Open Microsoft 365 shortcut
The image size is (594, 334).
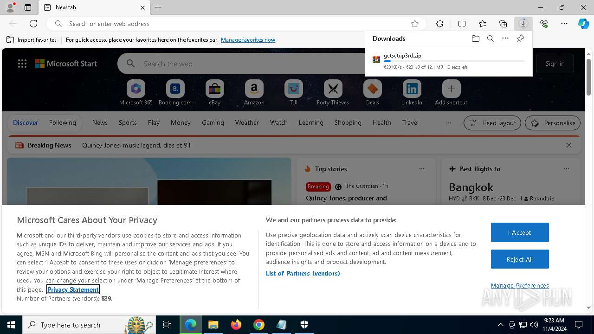coord(136,92)
